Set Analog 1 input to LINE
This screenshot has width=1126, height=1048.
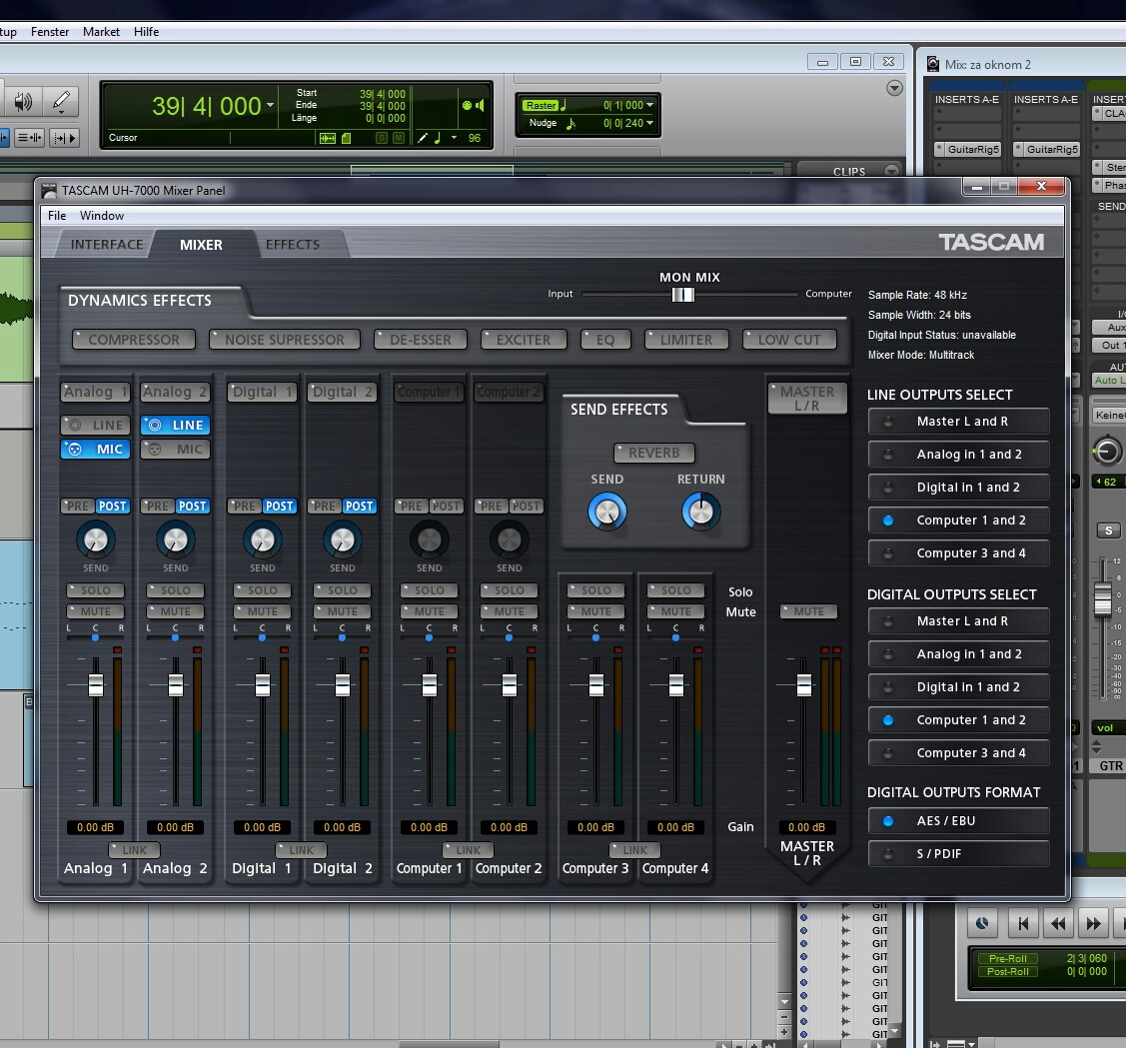coord(96,425)
